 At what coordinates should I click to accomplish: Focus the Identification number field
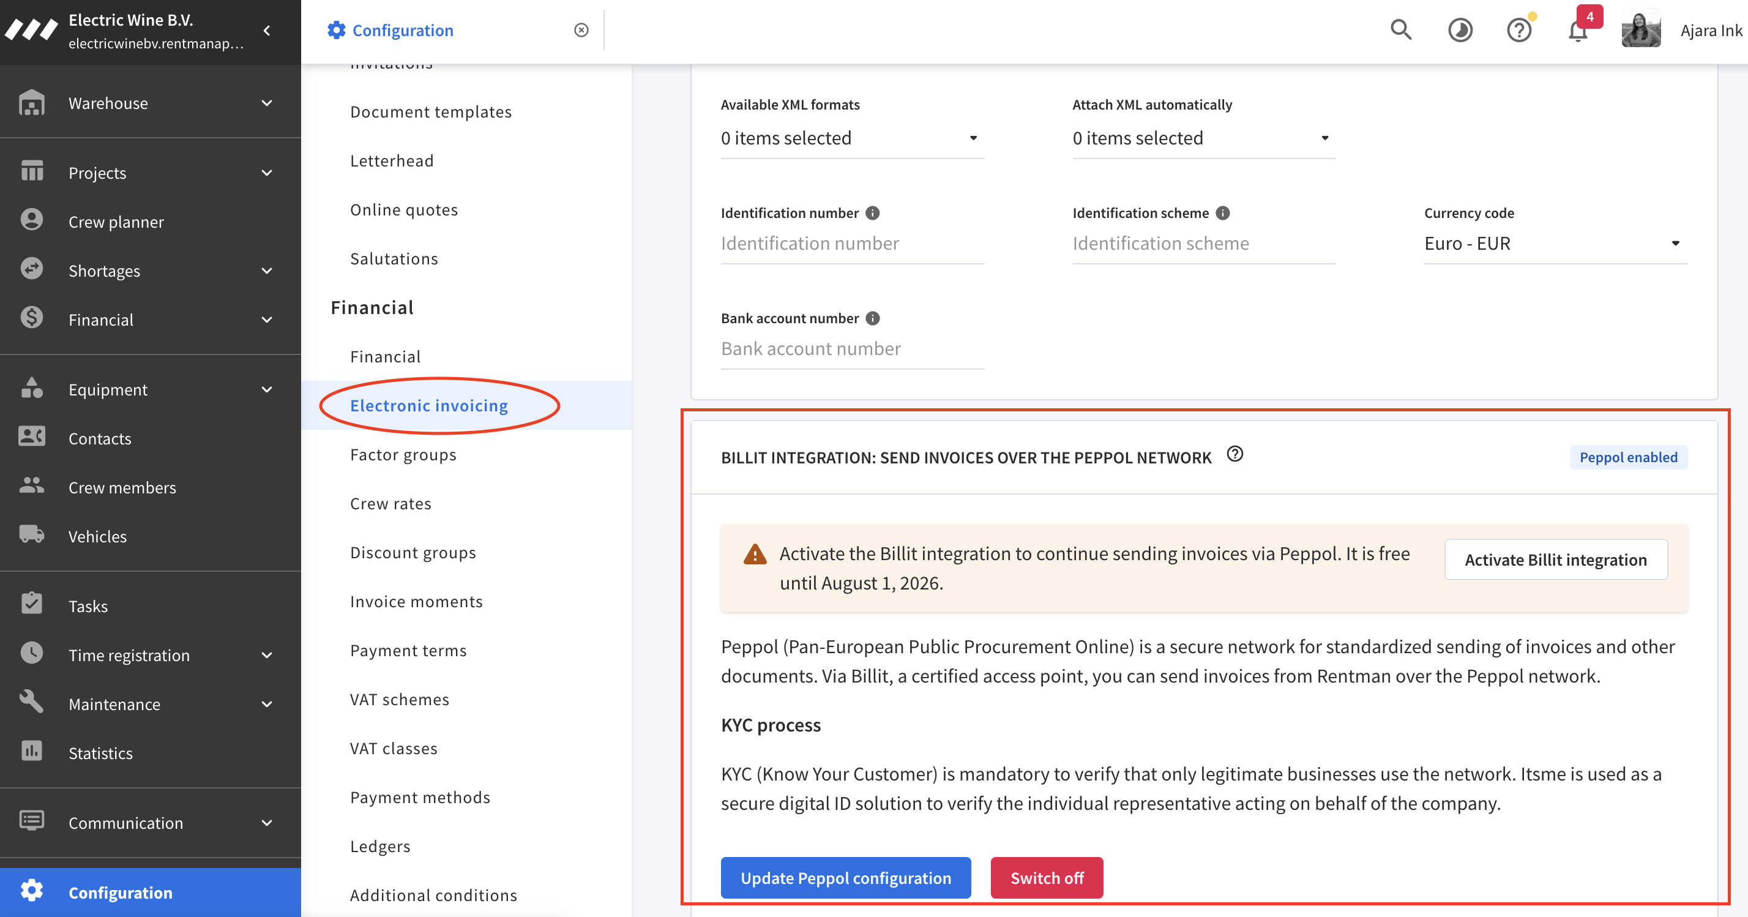pos(853,244)
